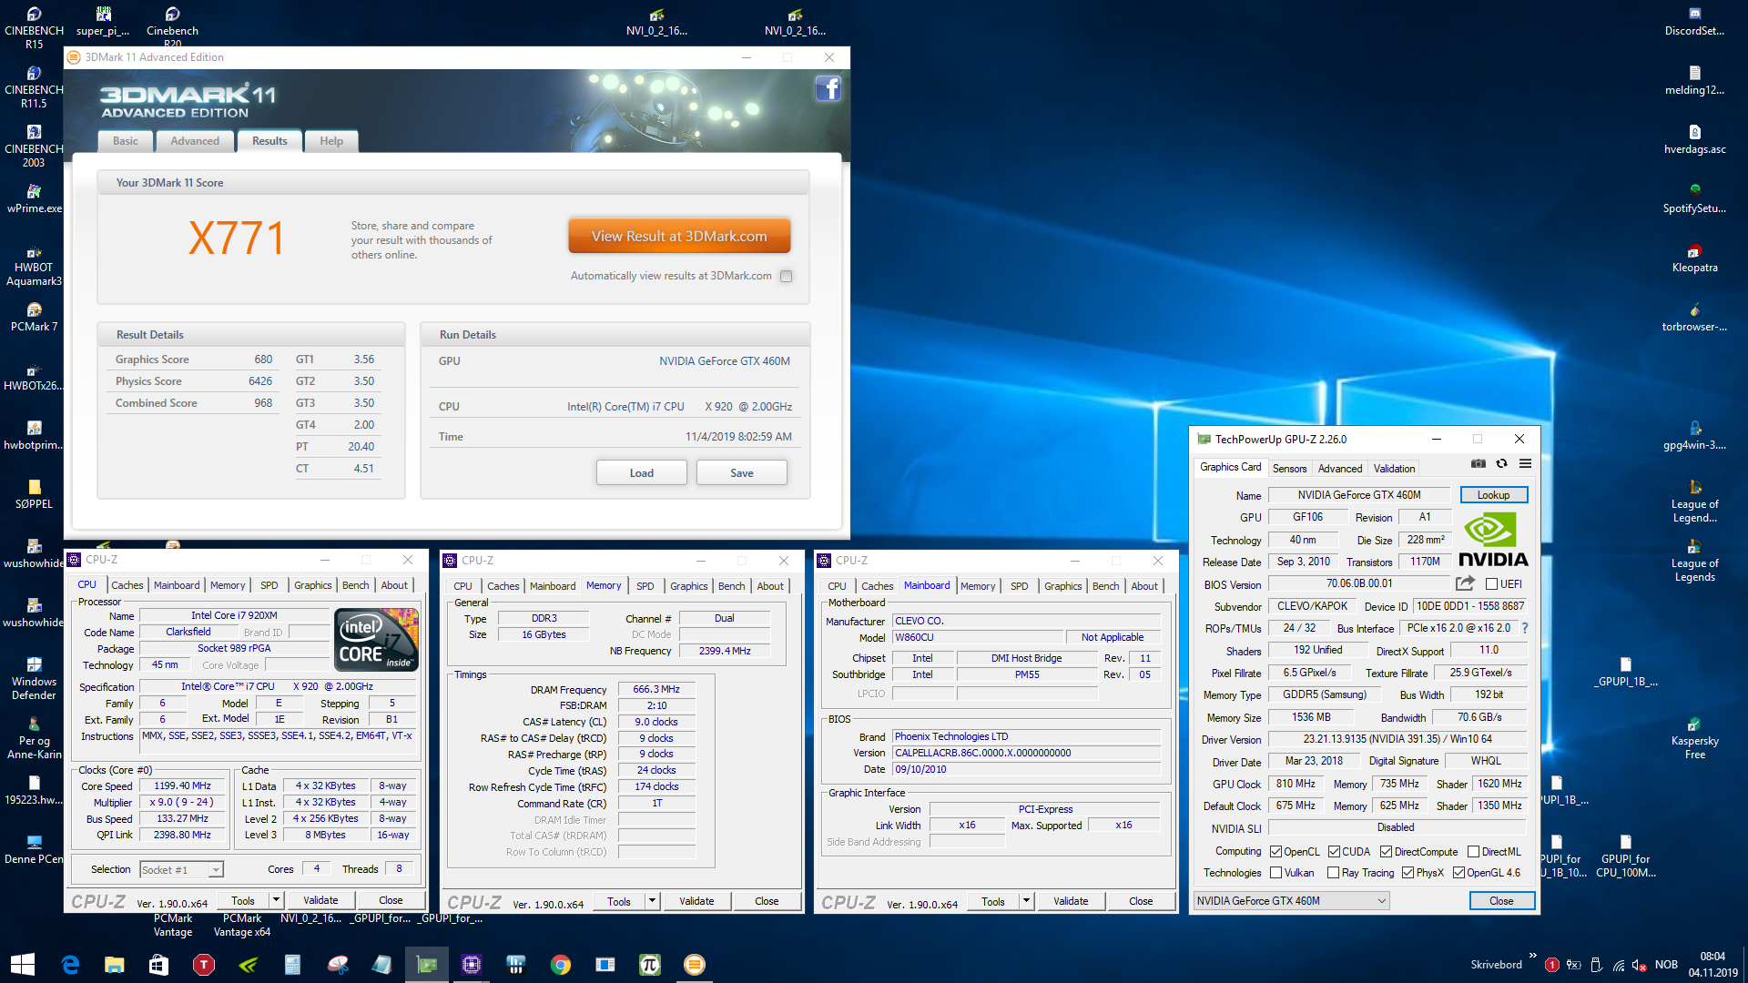Open Snipping Tool from the taskbar
The height and width of the screenshot is (983, 1748).
[338, 965]
